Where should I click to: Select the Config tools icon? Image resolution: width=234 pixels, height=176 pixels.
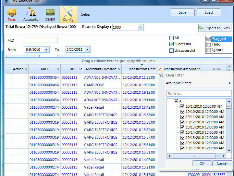[x=68, y=13]
